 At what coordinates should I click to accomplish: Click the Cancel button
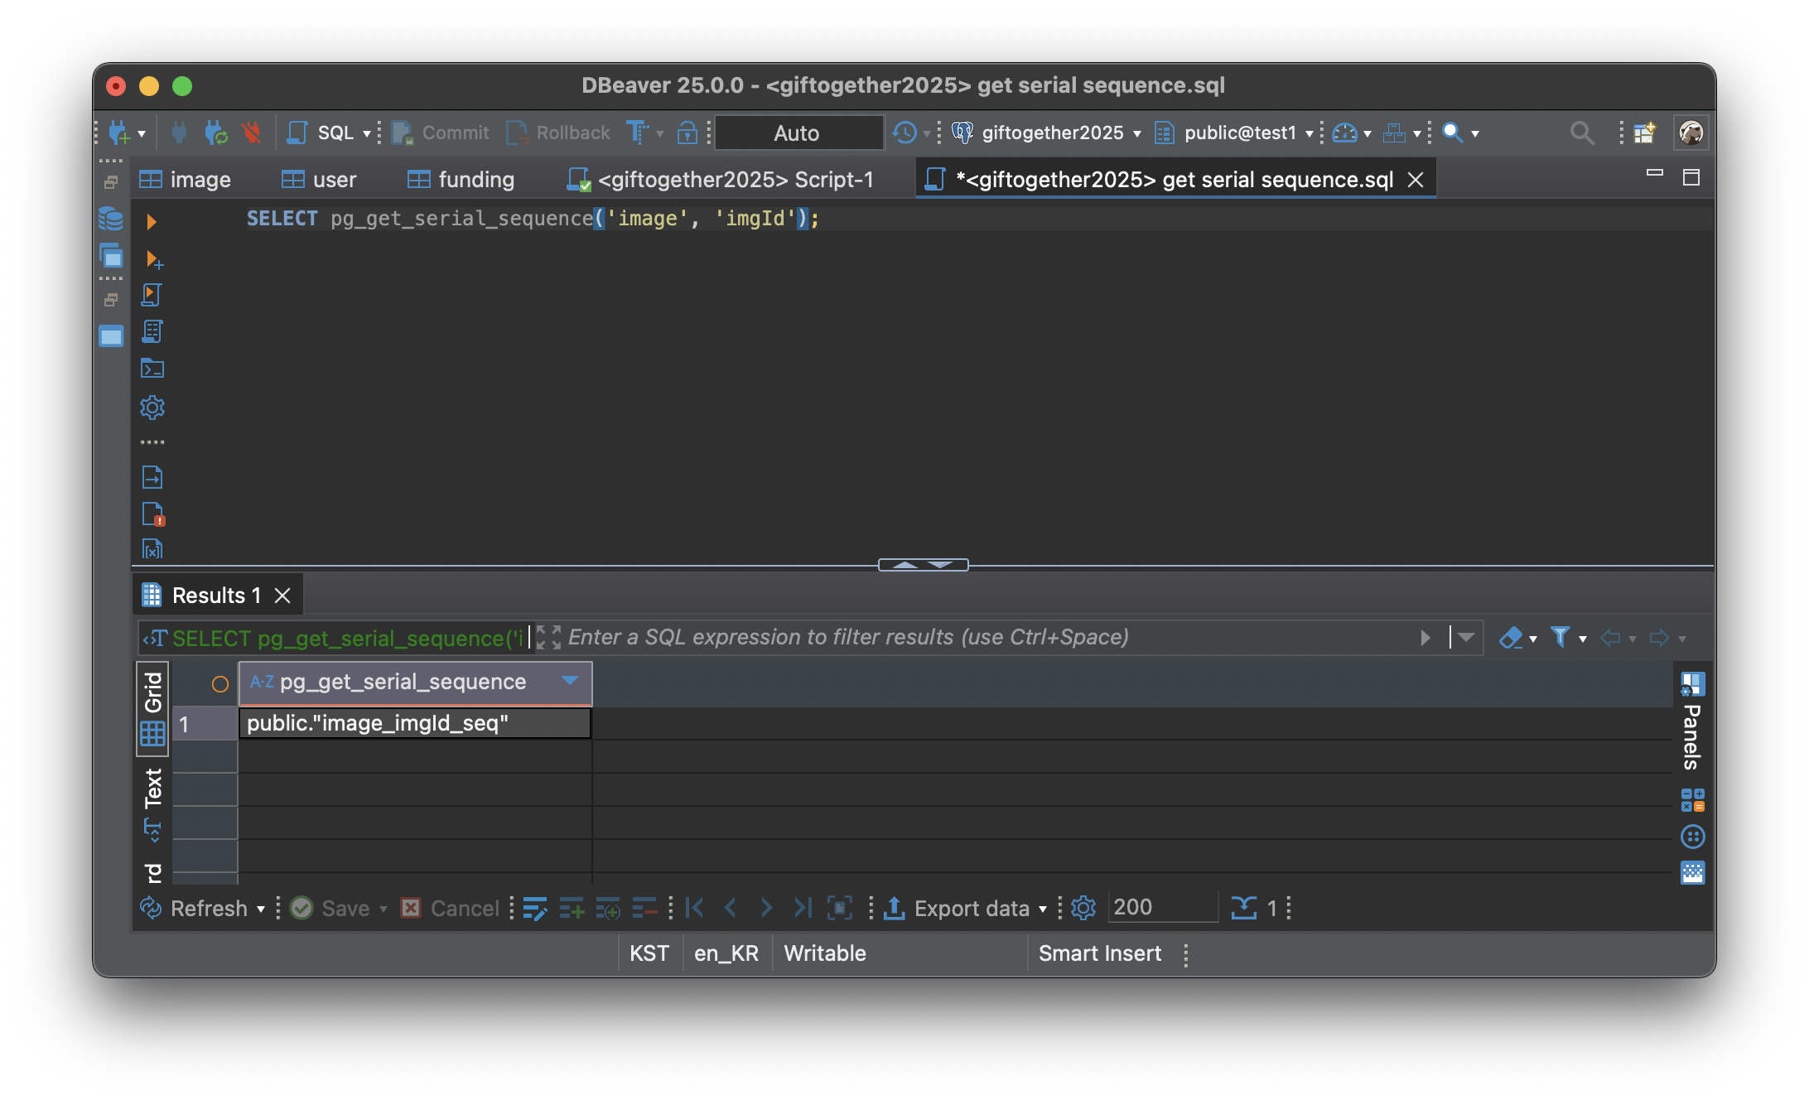pyautogui.click(x=451, y=909)
